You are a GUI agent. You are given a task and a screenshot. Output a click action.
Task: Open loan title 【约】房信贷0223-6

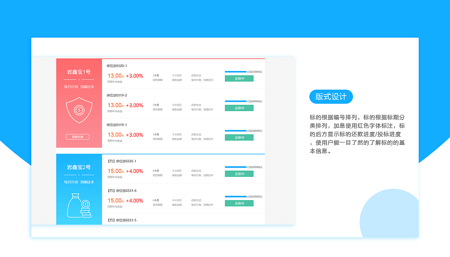tap(121, 191)
